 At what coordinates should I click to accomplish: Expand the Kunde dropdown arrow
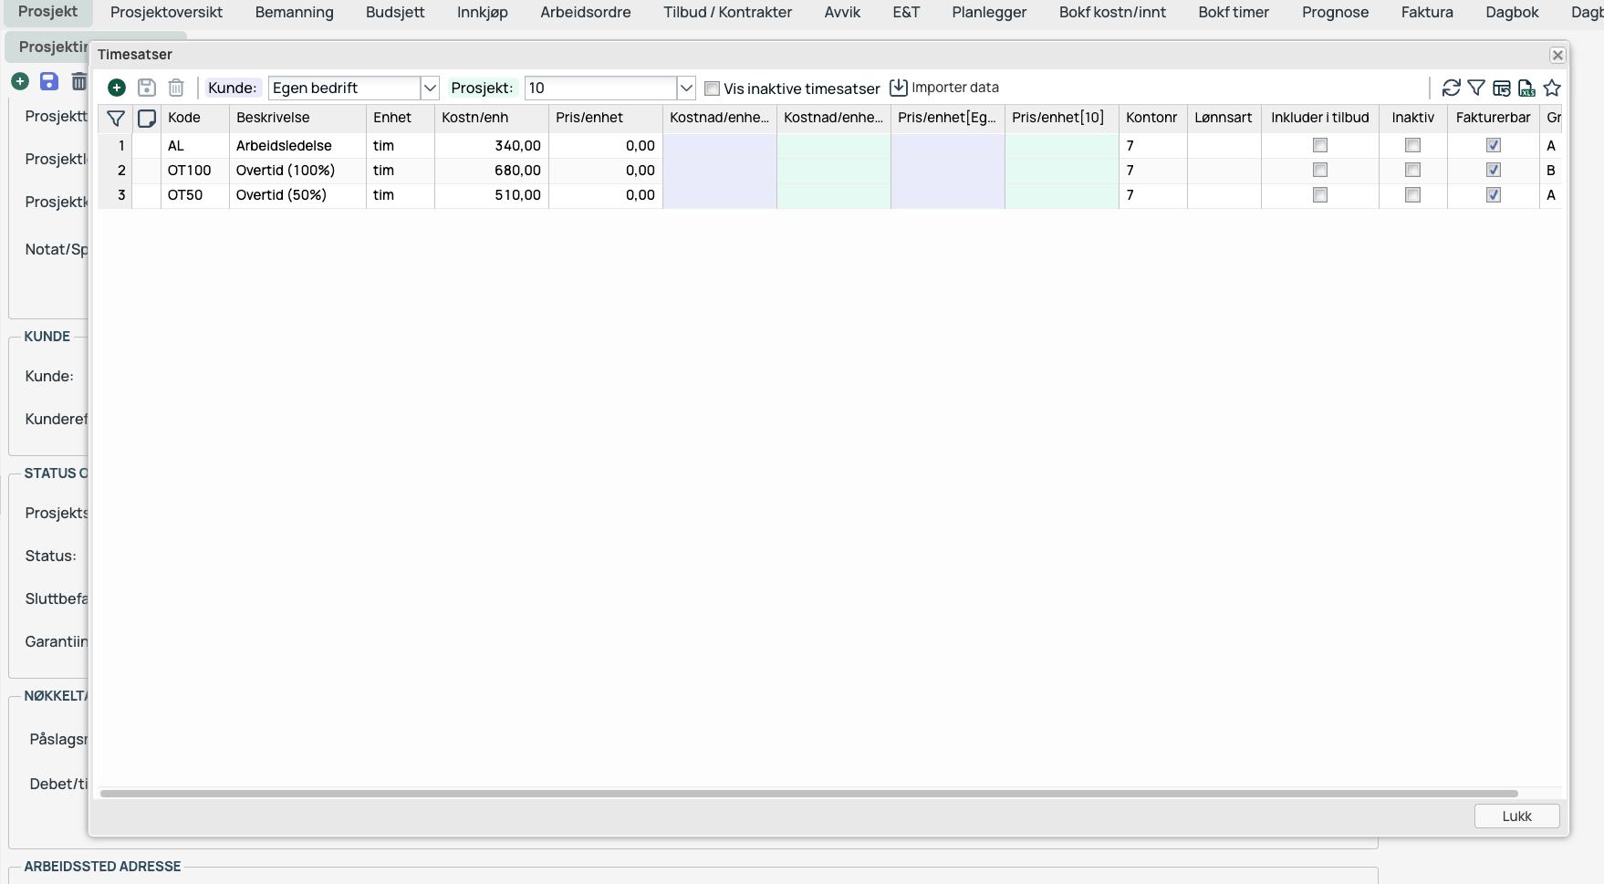tap(430, 88)
